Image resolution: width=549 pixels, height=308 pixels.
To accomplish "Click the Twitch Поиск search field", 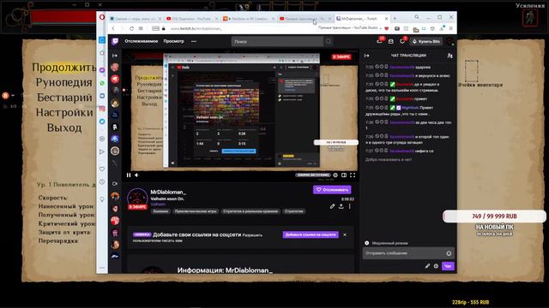I will click(x=277, y=41).
